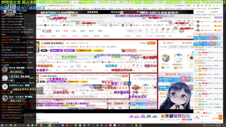The height and width of the screenshot is (127, 226).
Task: Click the search magnifier icon
Action: (140, 31)
